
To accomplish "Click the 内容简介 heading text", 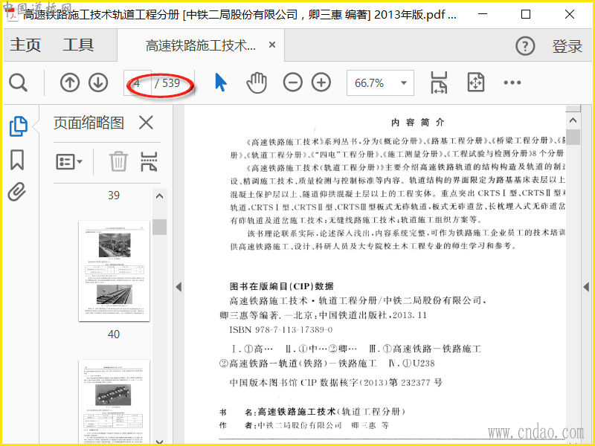I will pyautogui.click(x=418, y=123).
